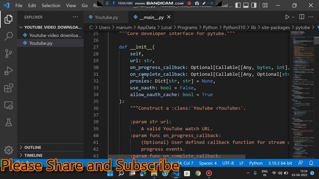
Task: Open Windows Start button on taskbar
Action: point(110,174)
